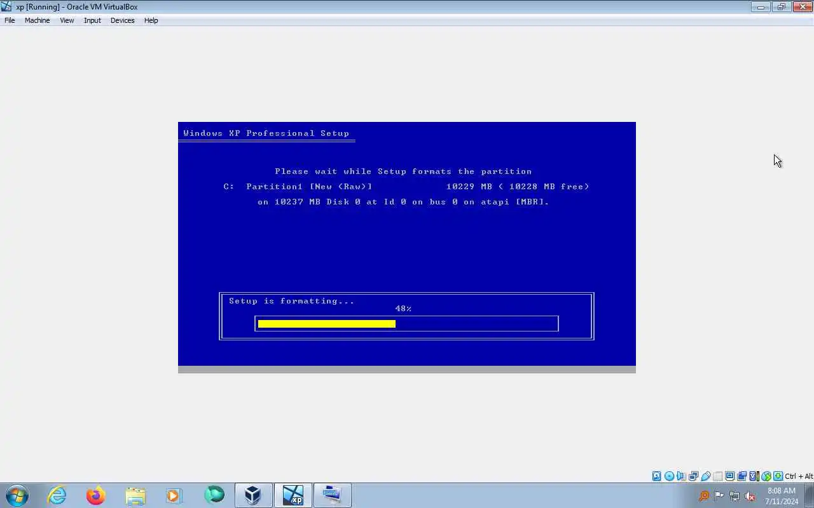Open the keyboard/computer app taskbar button
Image resolution: width=814 pixels, height=508 pixels.
pyautogui.click(x=333, y=495)
